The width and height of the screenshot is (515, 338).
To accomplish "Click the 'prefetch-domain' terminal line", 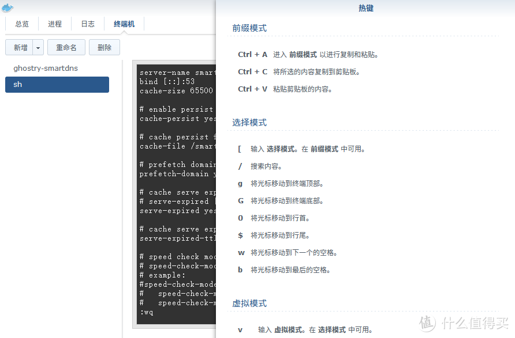I will (178, 174).
